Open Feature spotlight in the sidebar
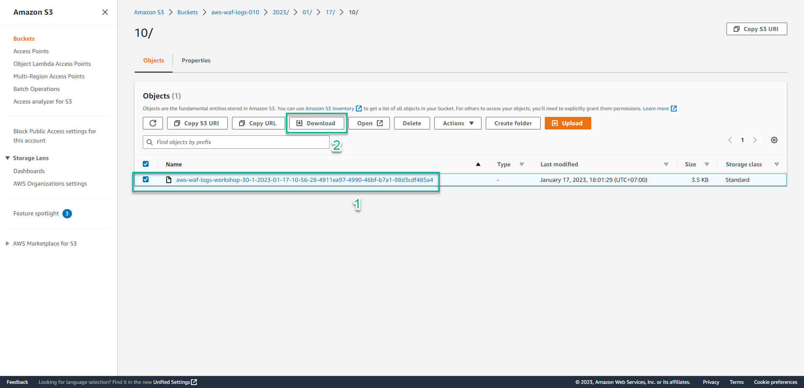 (36, 213)
